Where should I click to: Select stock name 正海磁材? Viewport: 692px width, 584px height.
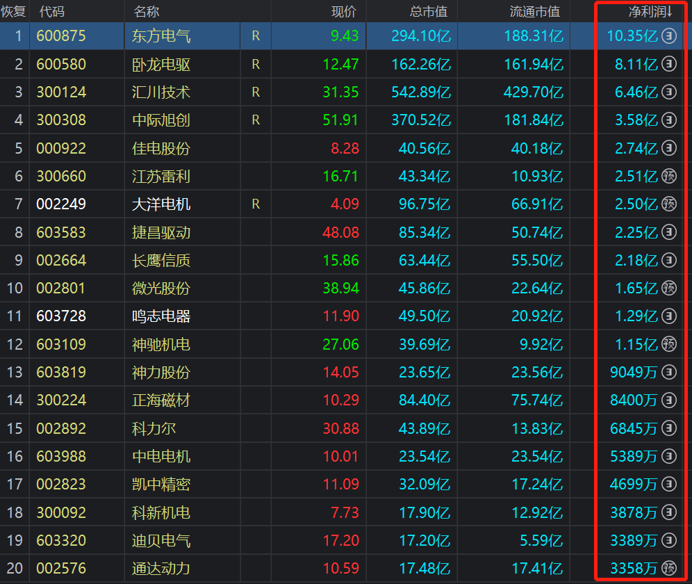click(161, 400)
